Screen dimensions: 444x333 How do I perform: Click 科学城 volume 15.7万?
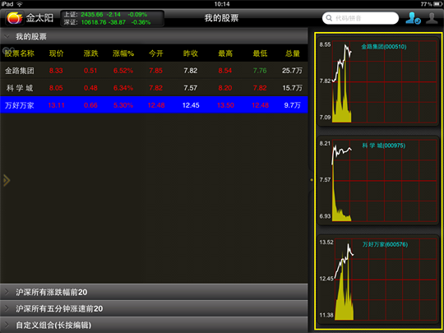(x=292, y=88)
